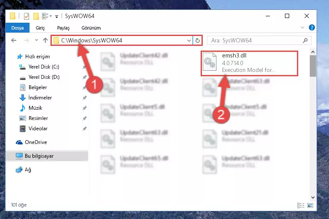Switch to large icons view in the status bar
329x219 pixels.
click(x=310, y=205)
